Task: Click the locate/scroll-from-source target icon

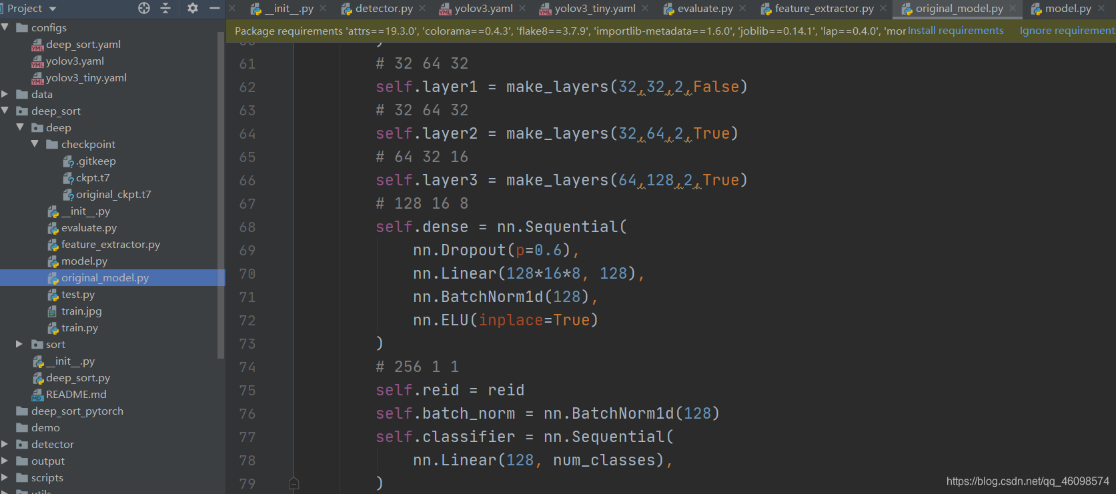Action: coord(144,8)
